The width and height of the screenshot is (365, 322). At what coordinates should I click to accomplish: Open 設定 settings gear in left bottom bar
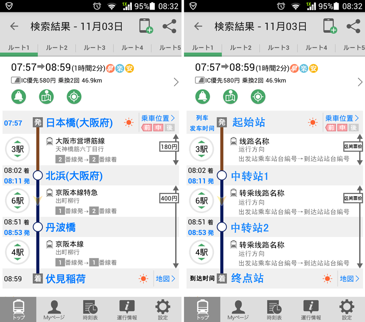163,310
